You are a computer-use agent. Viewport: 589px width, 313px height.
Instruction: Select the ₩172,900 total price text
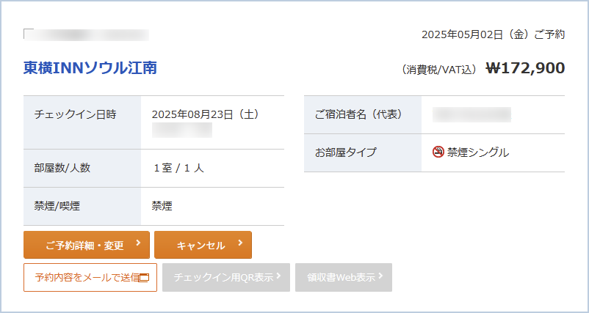click(x=525, y=68)
